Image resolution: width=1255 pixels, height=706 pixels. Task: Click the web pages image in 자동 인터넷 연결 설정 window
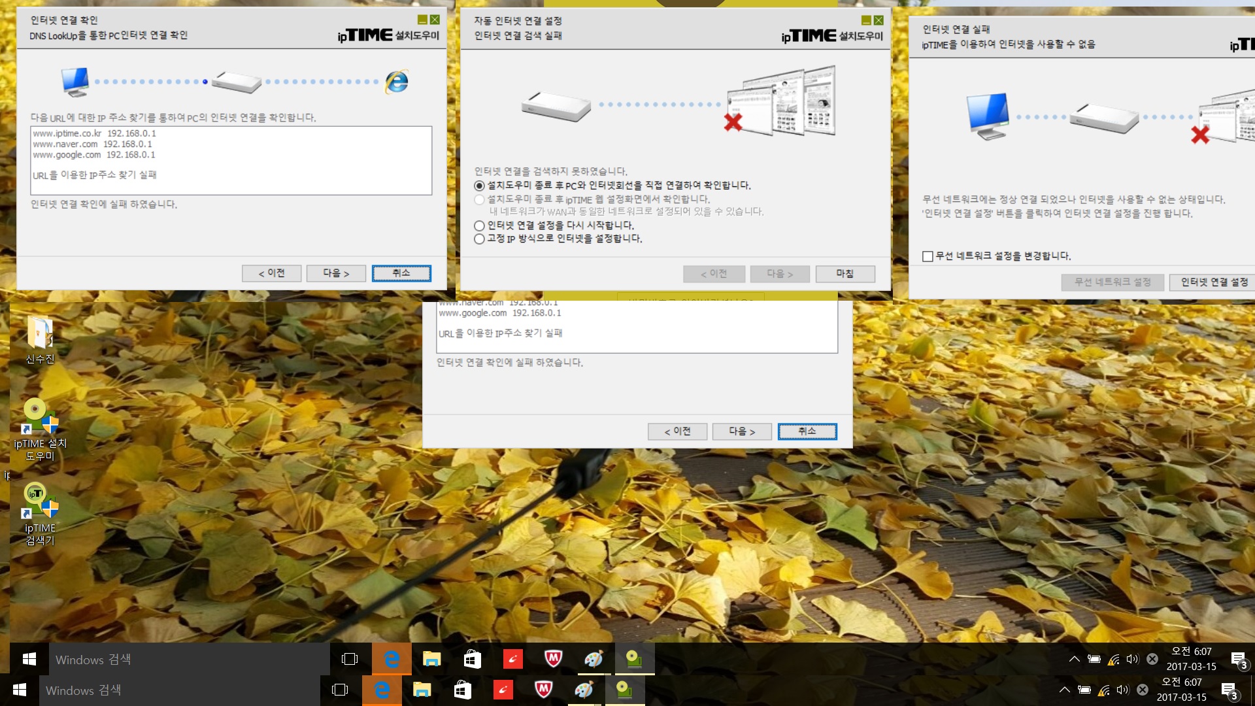[x=781, y=101]
